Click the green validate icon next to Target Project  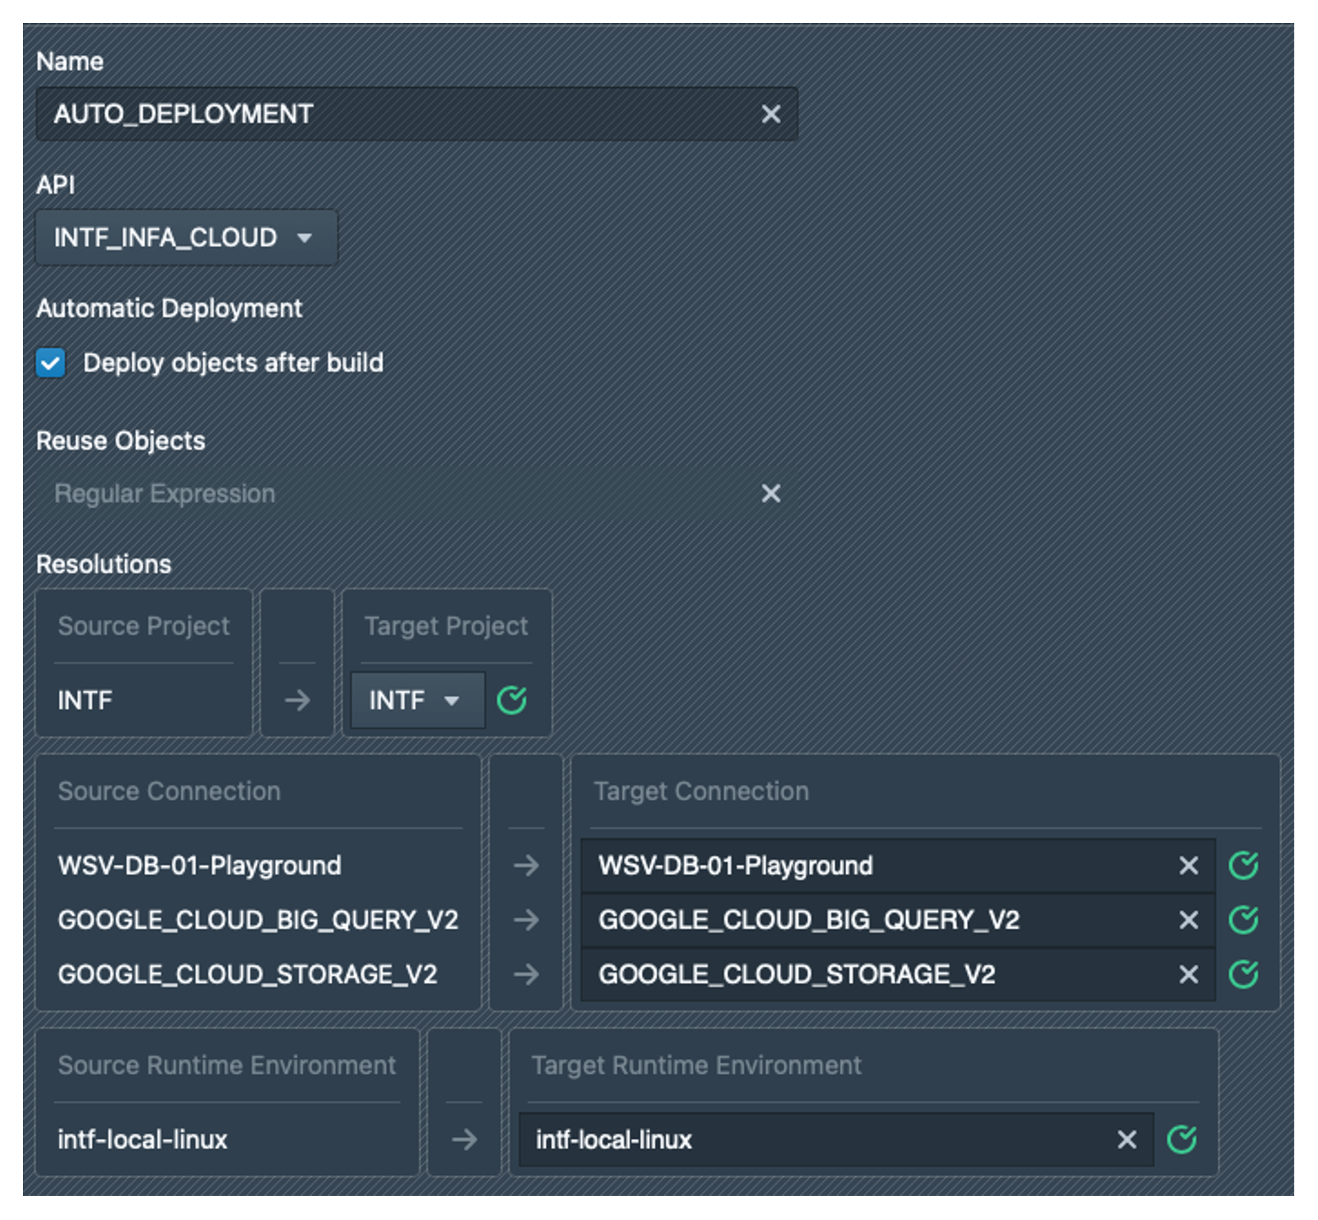(x=512, y=700)
